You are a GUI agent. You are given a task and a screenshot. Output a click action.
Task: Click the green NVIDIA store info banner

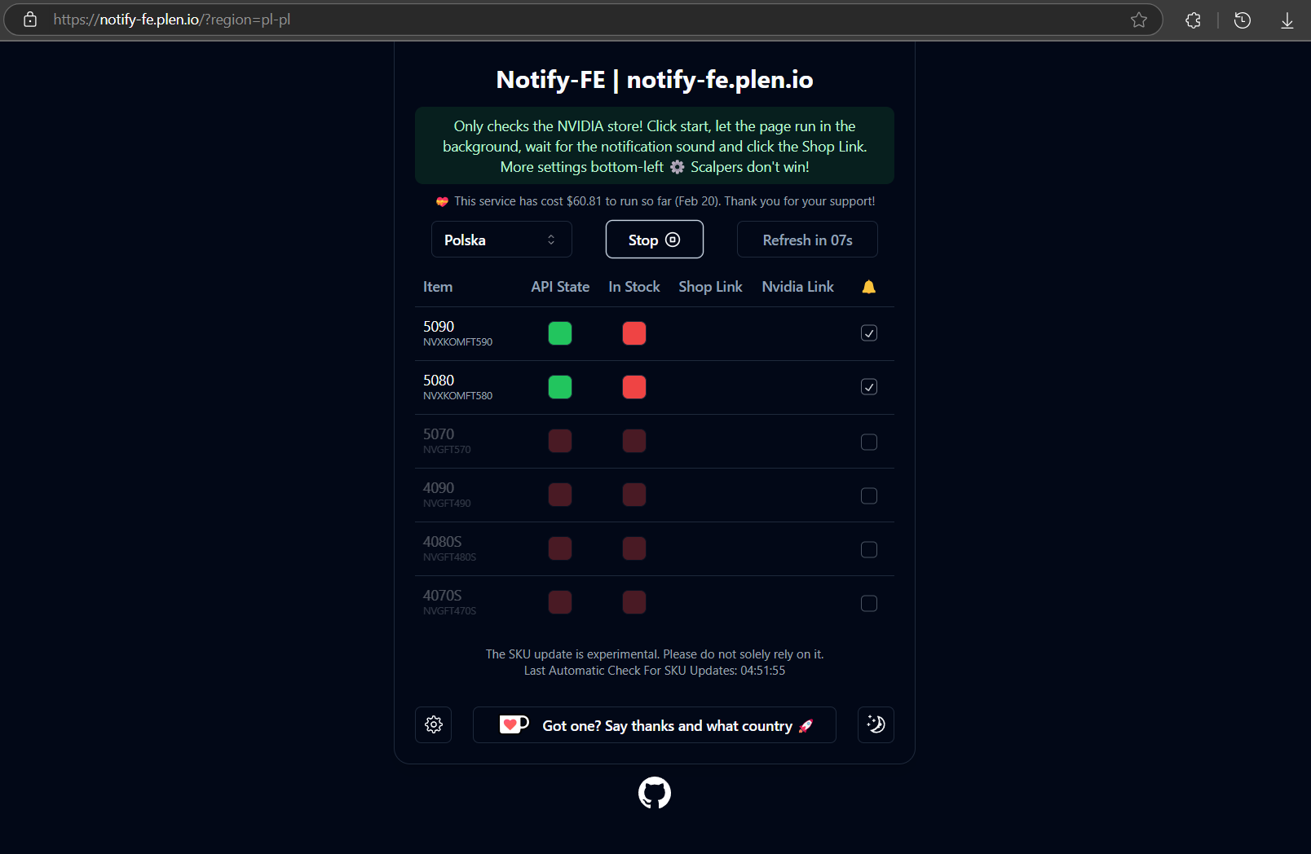(655, 146)
